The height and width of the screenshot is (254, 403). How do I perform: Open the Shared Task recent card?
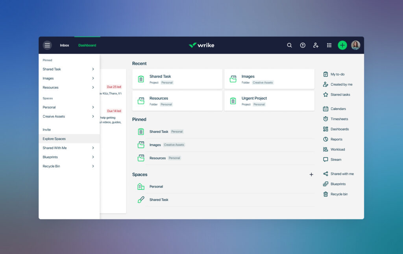pos(177,79)
